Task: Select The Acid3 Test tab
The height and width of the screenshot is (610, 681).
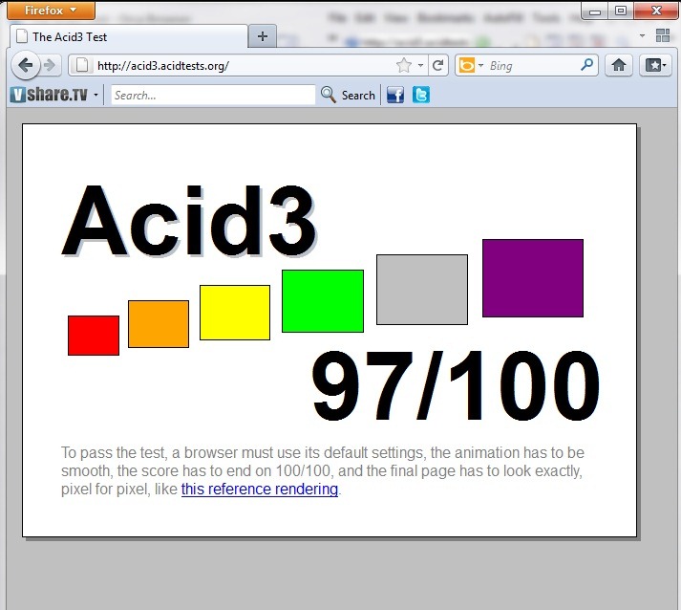Action: [x=129, y=37]
